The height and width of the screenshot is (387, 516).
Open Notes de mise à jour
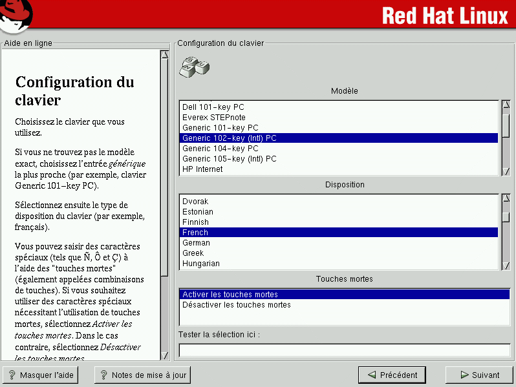(x=142, y=375)
